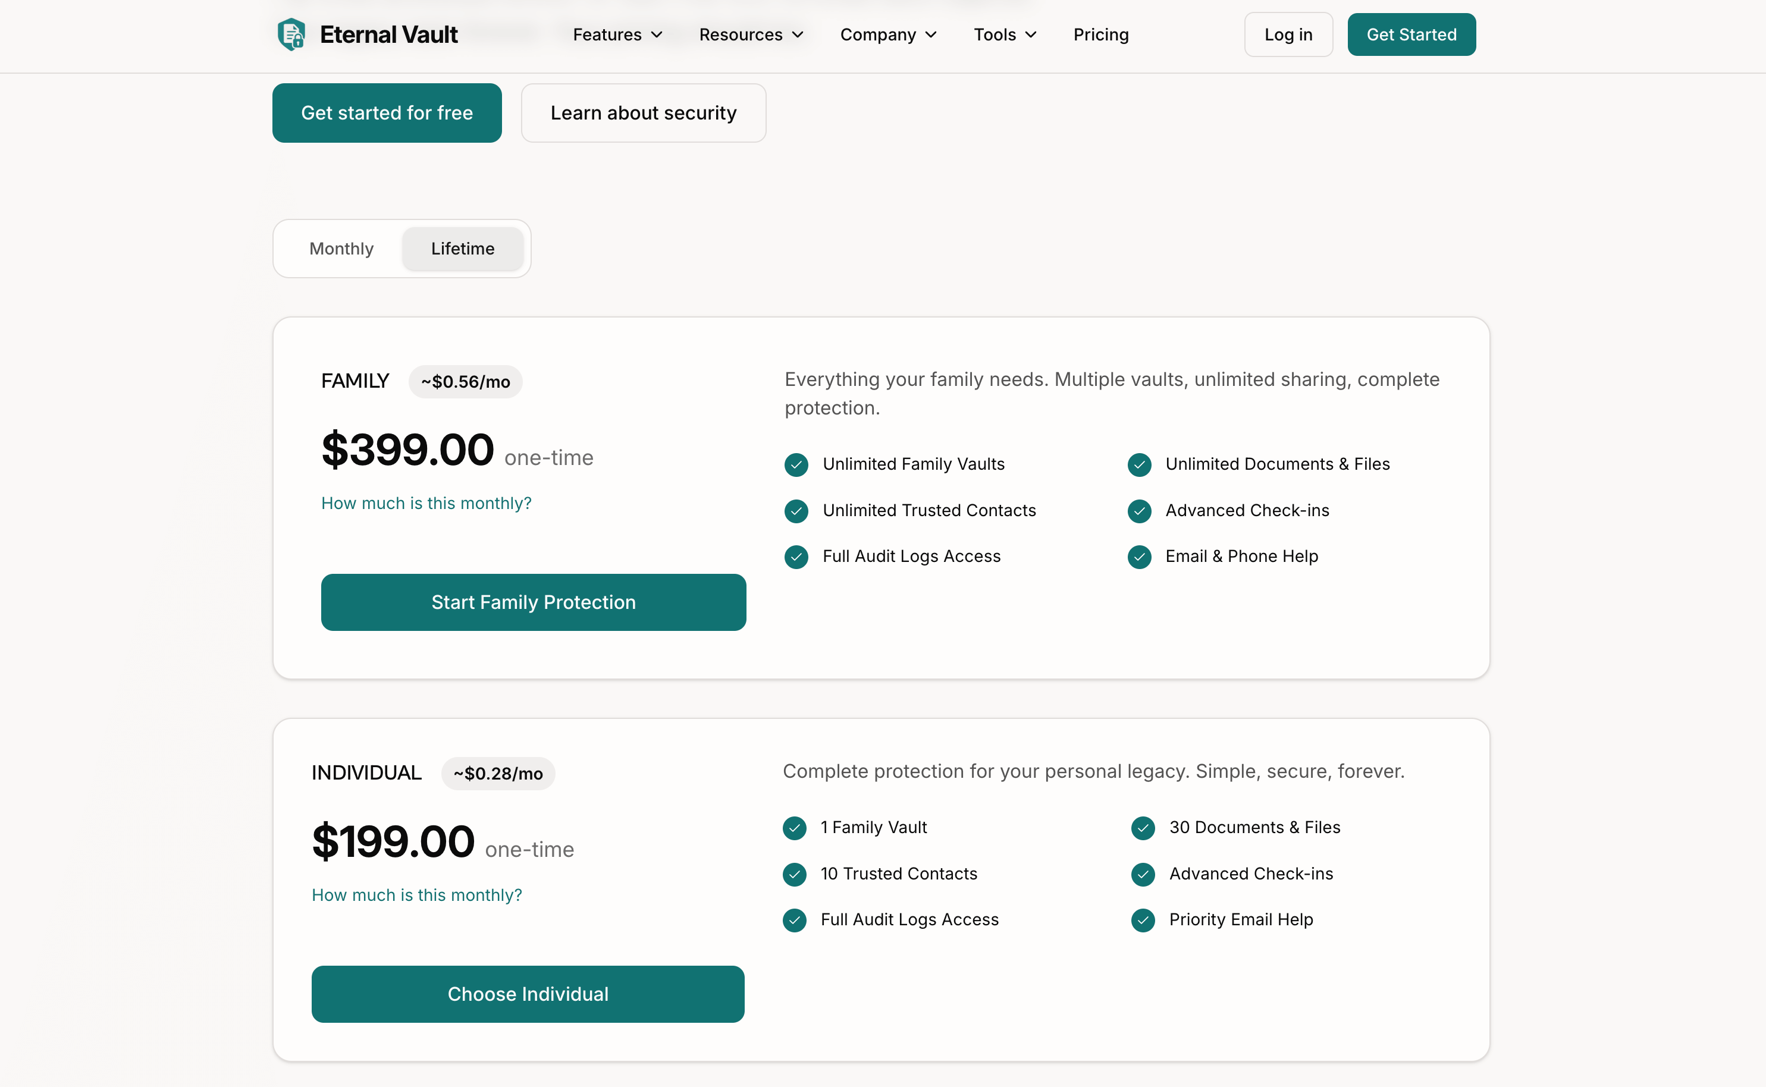Click the Eternal Vault shield logo
Viewport: 1766px width, 1087px height.
292,34
